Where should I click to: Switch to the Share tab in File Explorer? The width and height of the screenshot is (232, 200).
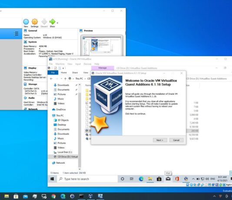tap(75, 73)
